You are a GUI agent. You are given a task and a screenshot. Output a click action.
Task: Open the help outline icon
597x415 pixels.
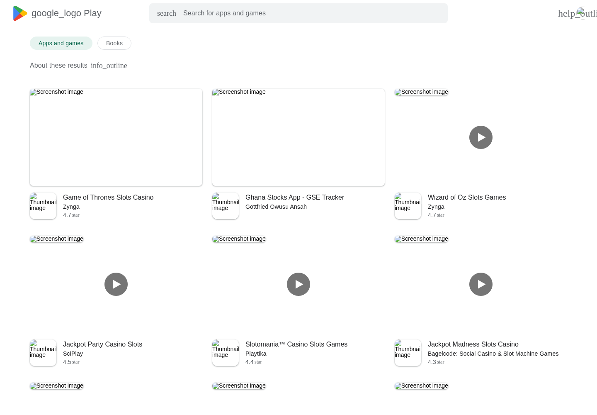(x=577, y=13)
